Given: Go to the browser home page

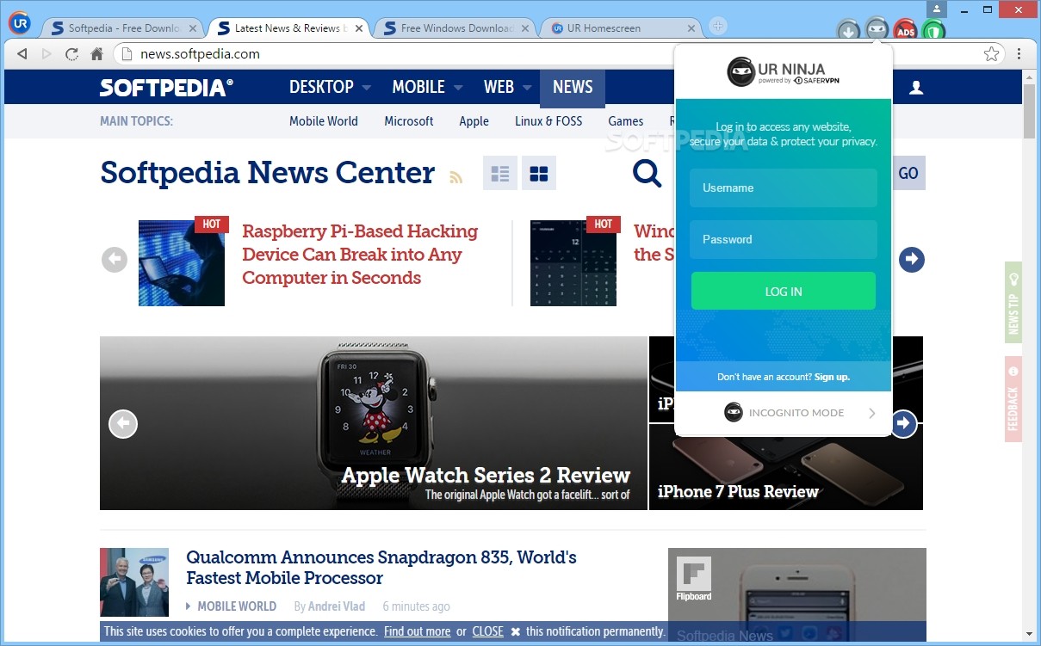Looking at the screenshot, I should (96, 54).
